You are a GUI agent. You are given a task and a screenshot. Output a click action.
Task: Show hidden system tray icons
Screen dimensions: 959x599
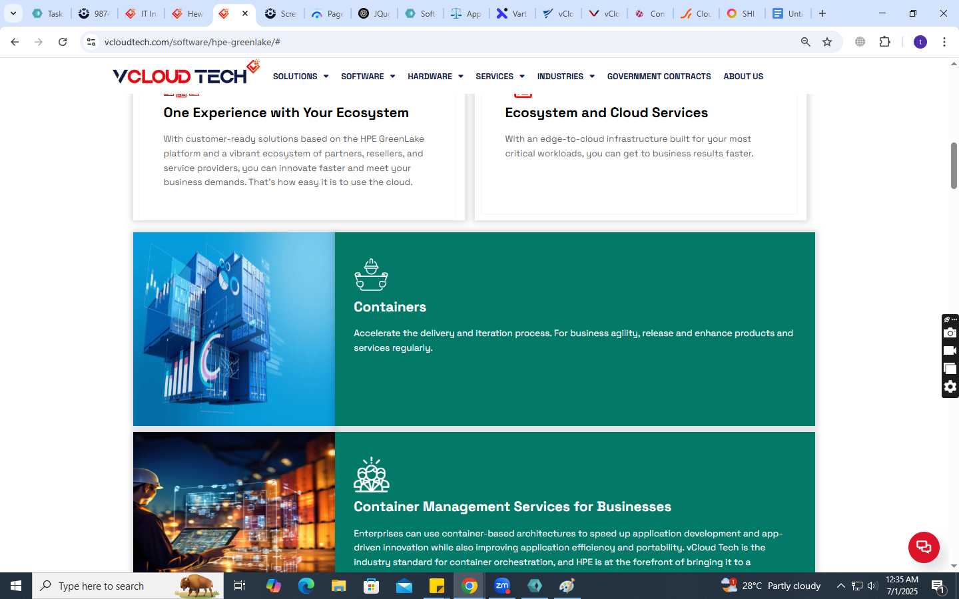[x=840, y=586]
